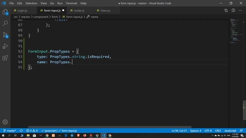246x138 pixels.
Task: Click line number 92 in gutter
Action: (20, 51)
